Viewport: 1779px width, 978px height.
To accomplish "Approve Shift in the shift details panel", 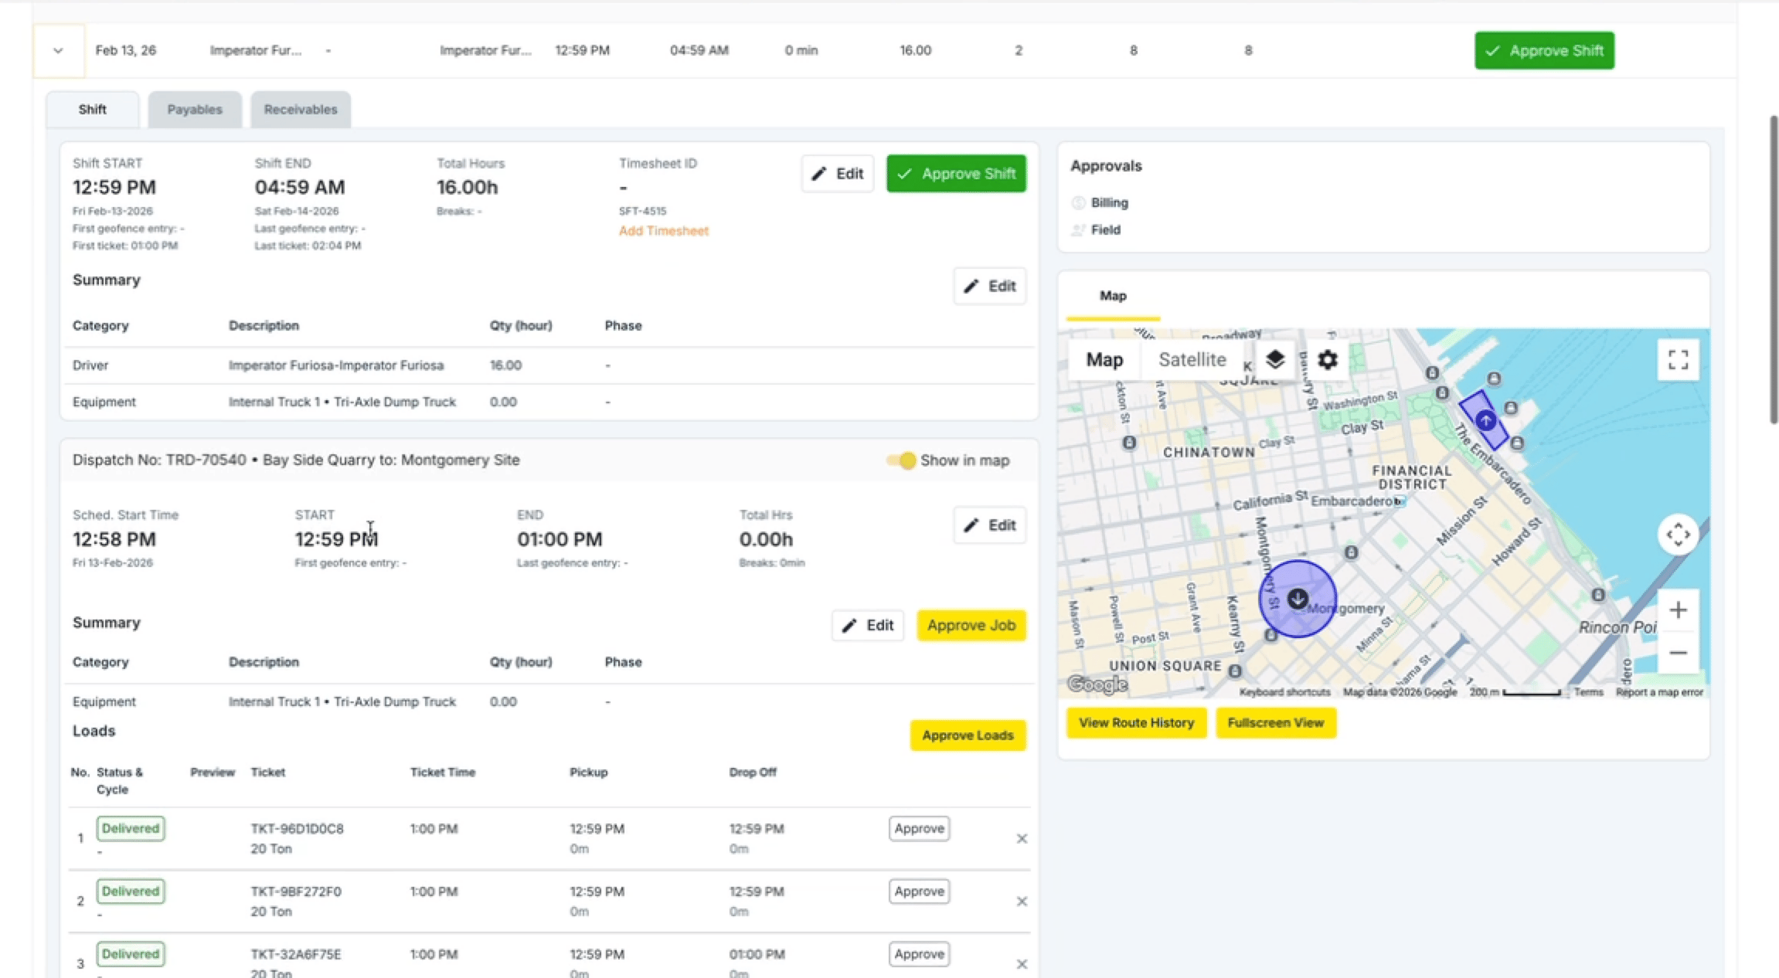I will pyautogui.click(x=956, y=174).
